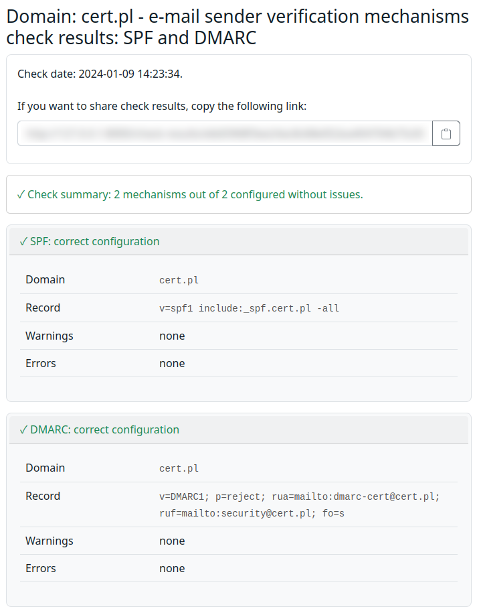Click the SPF record value v=spf1
The width and height of the screenshot is (477, 613).
point(250,308)
